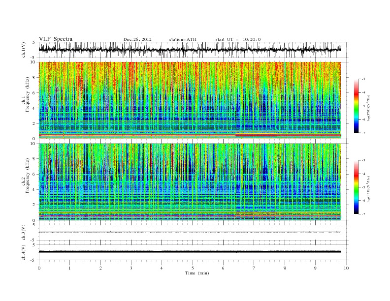Click the "-3" tick on ch.1 colorbar

pos(363,79)
